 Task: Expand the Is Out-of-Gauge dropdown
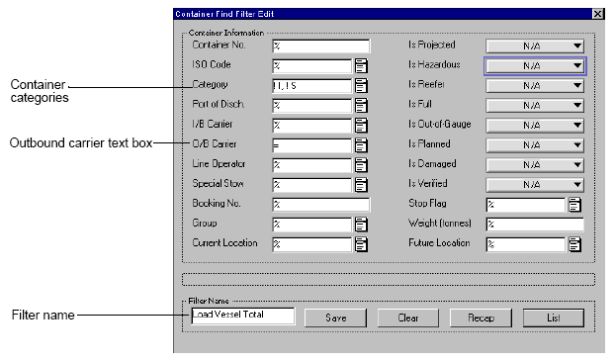[535, 126]
